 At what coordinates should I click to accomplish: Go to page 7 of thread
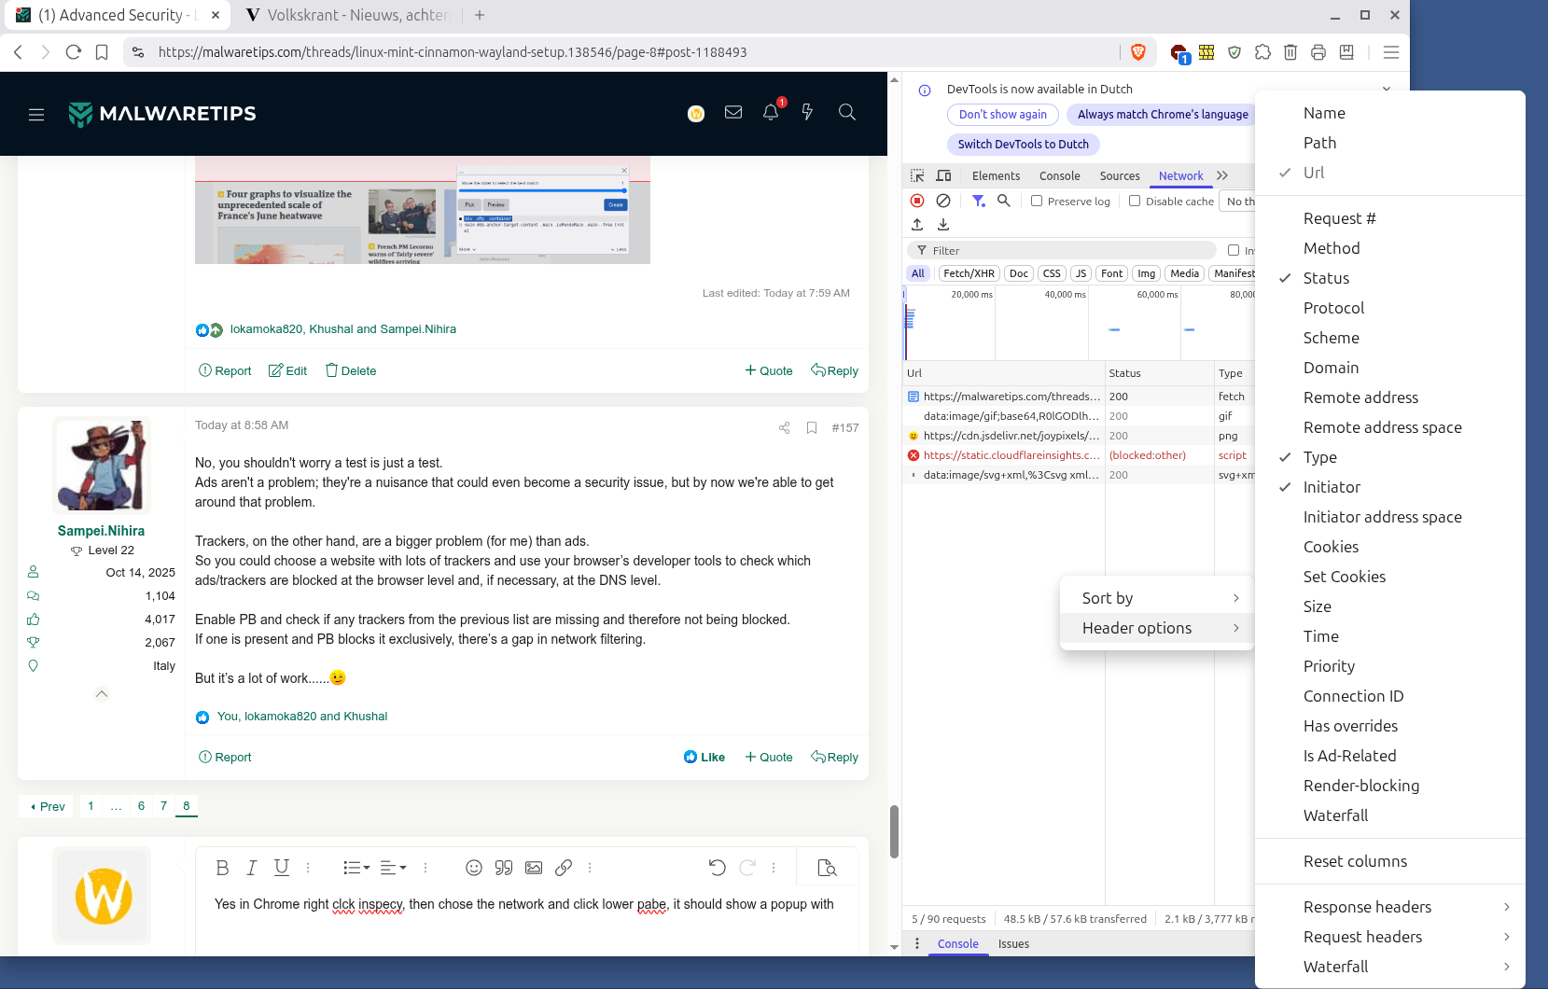tap(163, 806)
